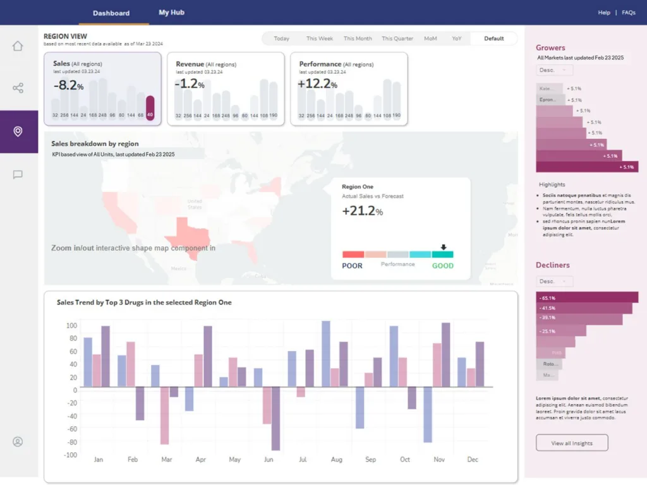Screen dimensions: 647x485
Task: Select the This Week time filter
Action: pyautogui.click(x=319, y=39)
